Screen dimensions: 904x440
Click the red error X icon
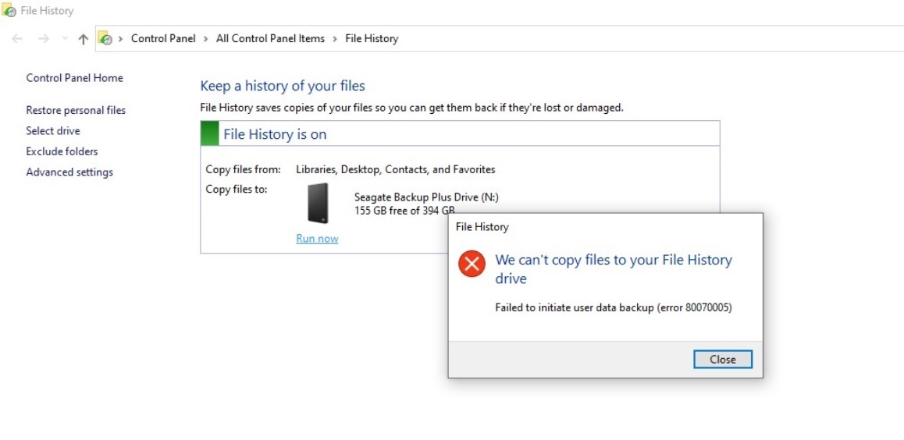pyautogui.click(x=472, y=264)
